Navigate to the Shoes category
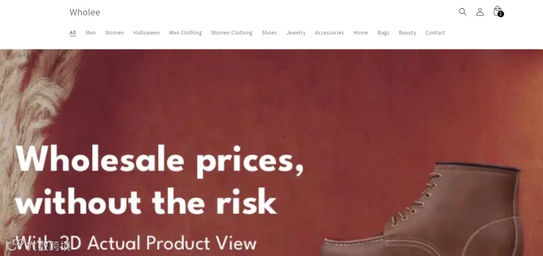The width and height of the screenshot is (543, 256). coord(269,33)
